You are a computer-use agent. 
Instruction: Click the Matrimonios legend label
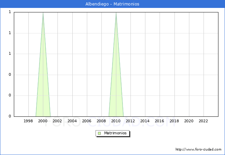pyautogui.click(x=115, y=133)
